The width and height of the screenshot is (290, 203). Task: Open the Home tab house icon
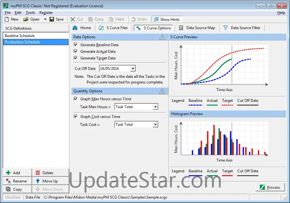tap(75, 28)
